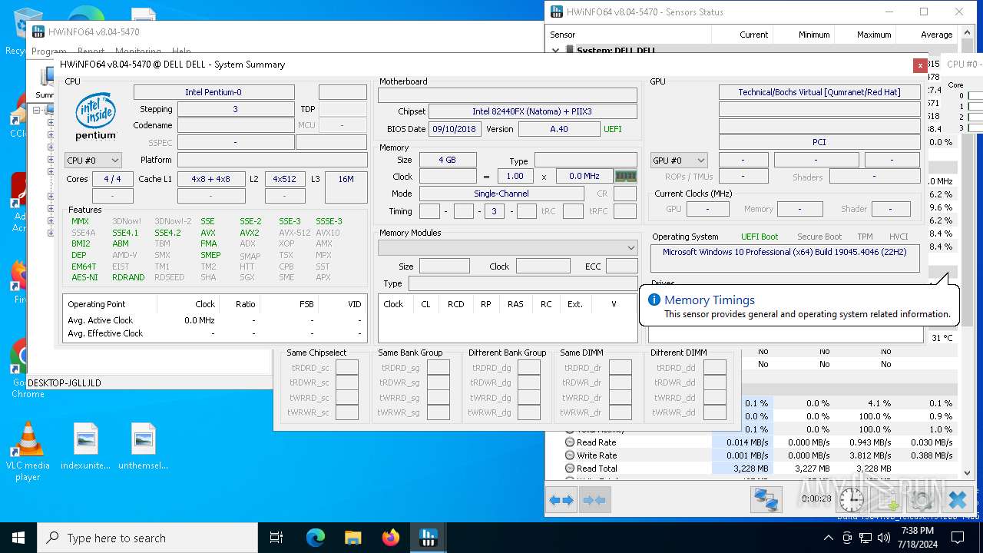Click the Intel Pentium-0 CPU name field
Image resolution: width=983 pixels, height=553 pixels.
click(x=213, y=92)
